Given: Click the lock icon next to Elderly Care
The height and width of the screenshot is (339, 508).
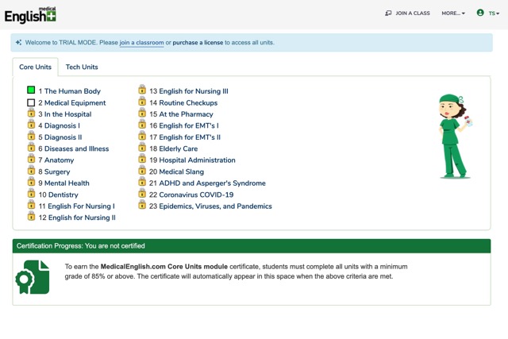Looking at the screenshot, I should pyautogui.click(x=142, y=148).
